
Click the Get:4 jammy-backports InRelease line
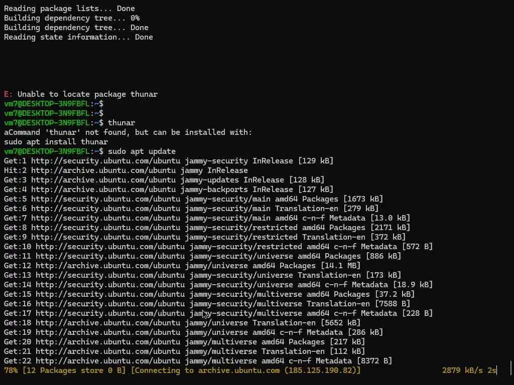pos(169,189)
